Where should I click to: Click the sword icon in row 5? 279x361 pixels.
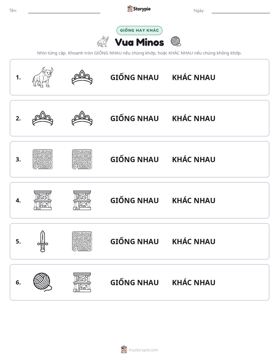coord(43,241)
